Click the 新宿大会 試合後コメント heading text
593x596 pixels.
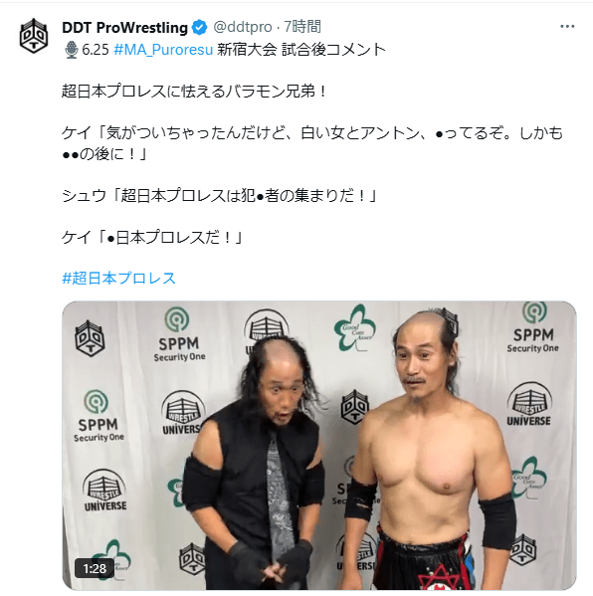301,50
